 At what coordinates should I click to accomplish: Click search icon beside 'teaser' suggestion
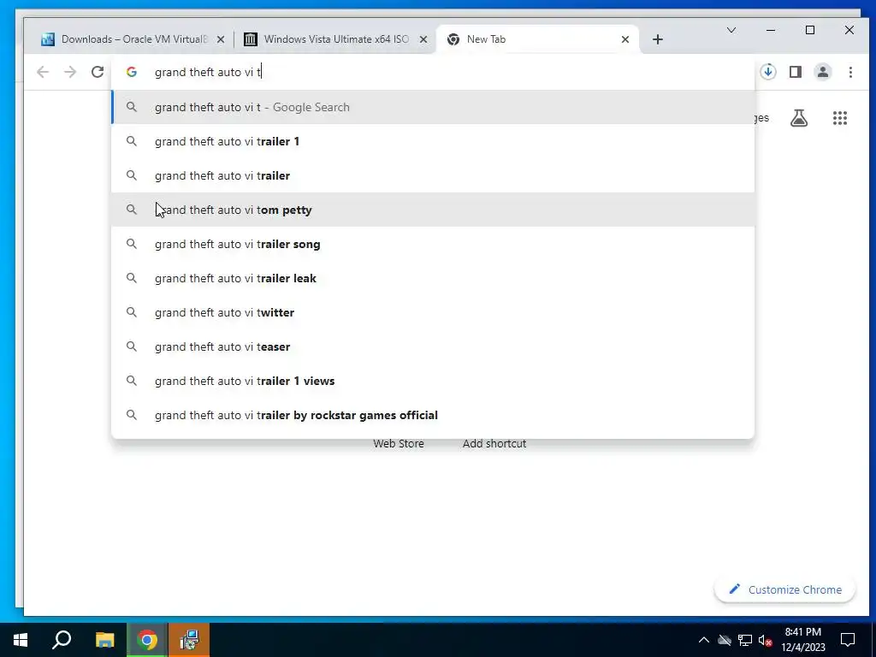[x=131, y=346]
